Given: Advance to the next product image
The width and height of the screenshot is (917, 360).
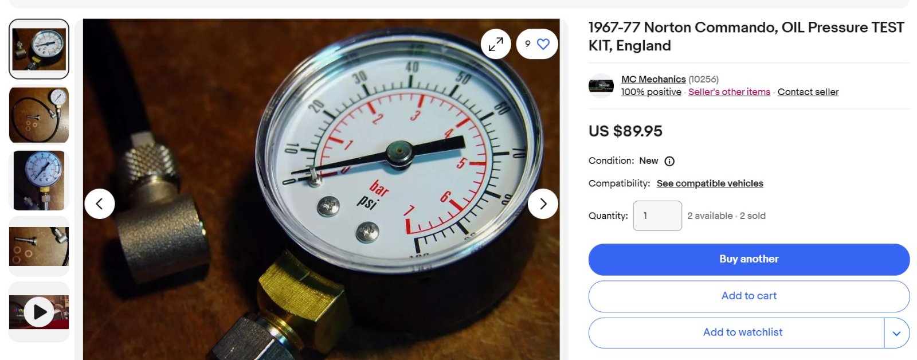Looking at the screenshot, I should (x=543, y=204).
